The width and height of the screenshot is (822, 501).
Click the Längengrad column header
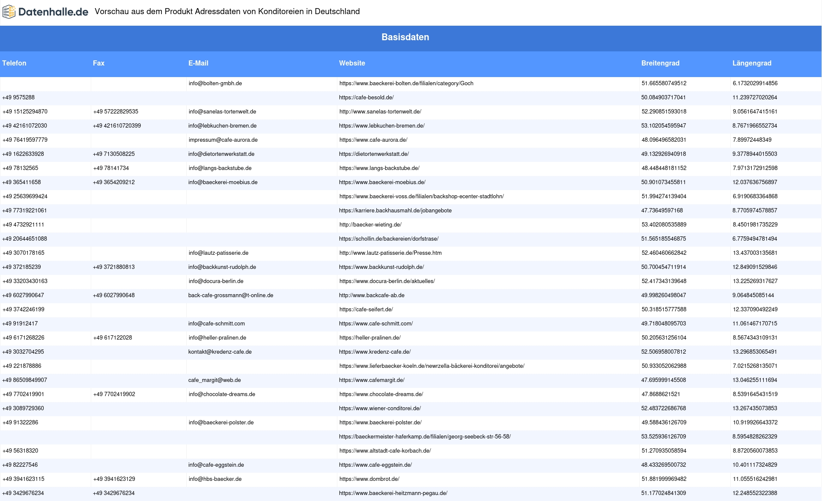pos(752,63)
